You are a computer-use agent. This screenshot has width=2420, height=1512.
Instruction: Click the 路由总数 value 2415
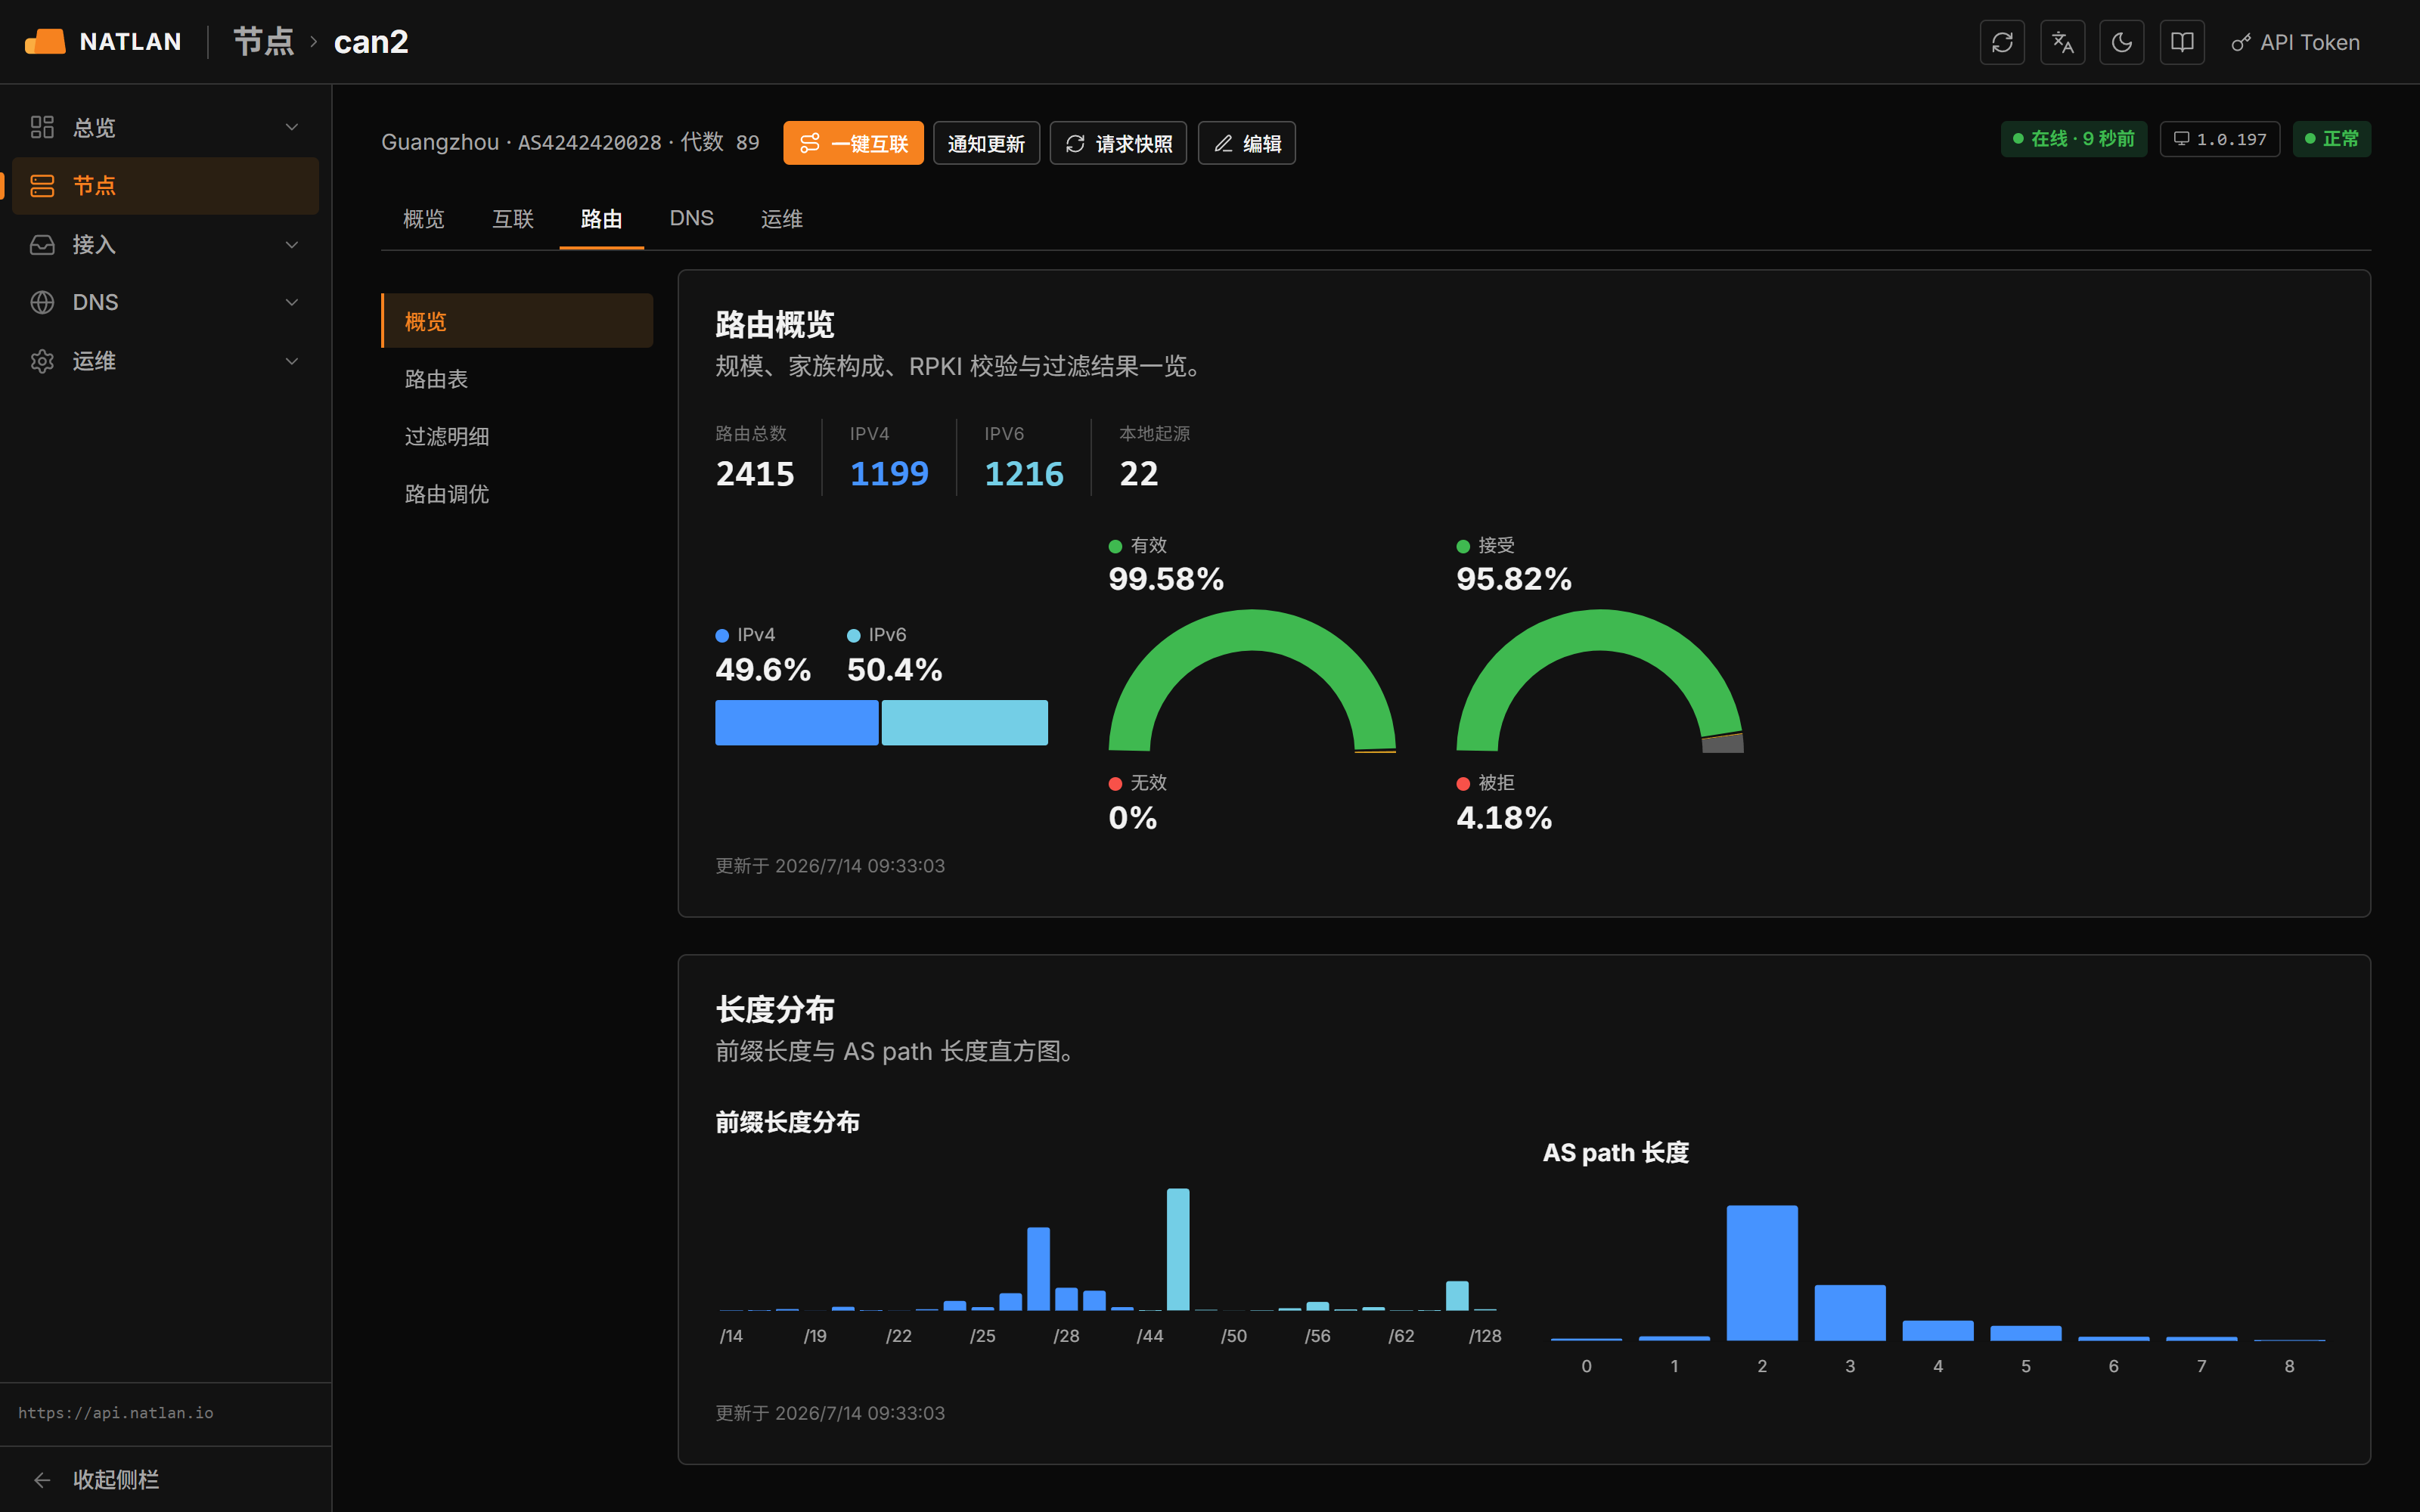tap(755, 473)
